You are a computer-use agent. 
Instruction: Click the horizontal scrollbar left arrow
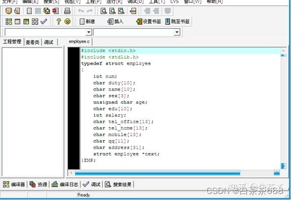[x=71, y=173]
